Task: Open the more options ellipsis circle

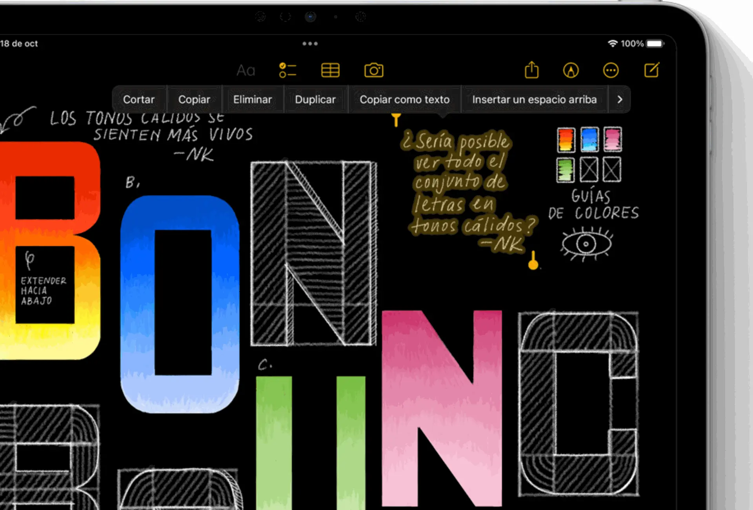Action: (x=611, y=71)
